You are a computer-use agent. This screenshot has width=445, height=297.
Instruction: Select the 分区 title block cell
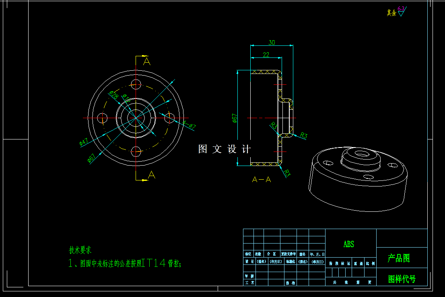(x=272, y=254)
